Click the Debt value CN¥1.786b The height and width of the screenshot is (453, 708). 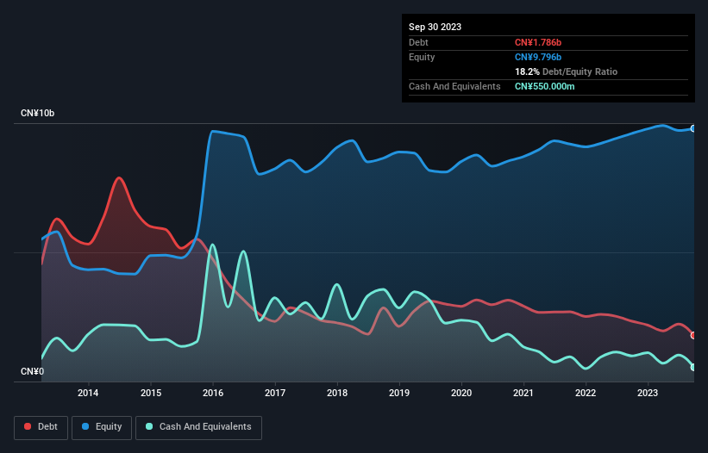click(538, 42)
